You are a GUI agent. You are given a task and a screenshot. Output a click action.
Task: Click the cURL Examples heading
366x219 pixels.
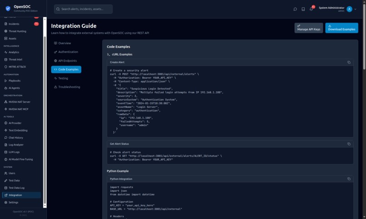tap(122, 54)
